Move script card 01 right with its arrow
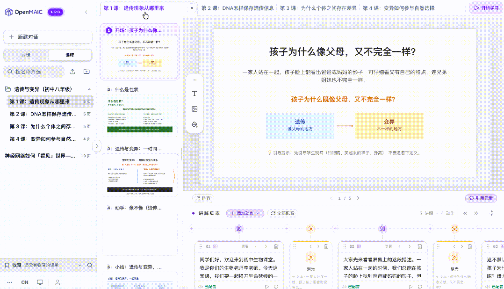 [x=266, y=246]
